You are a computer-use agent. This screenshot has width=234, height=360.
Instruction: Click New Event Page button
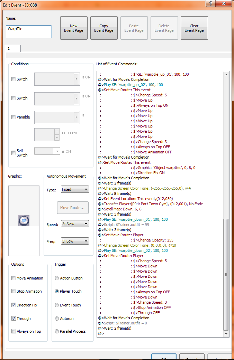pos(74,28)
